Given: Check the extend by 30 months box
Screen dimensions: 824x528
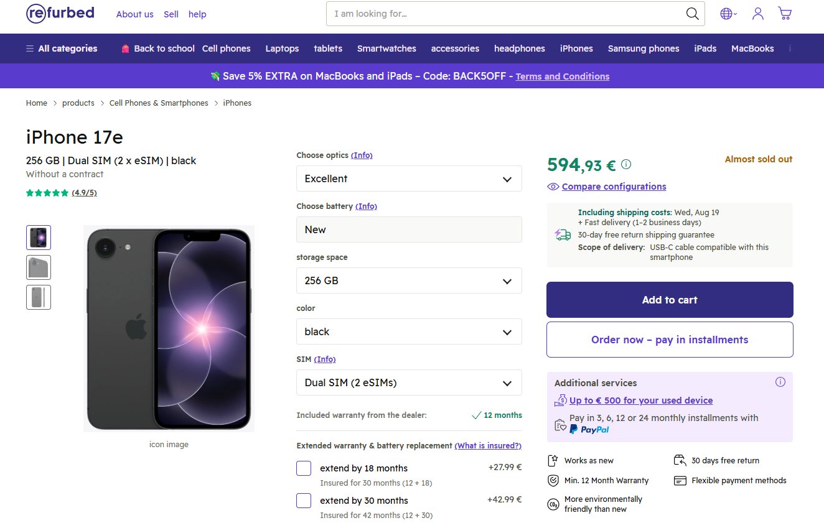Looking at the screenshot, I should (x=304, y=501).
